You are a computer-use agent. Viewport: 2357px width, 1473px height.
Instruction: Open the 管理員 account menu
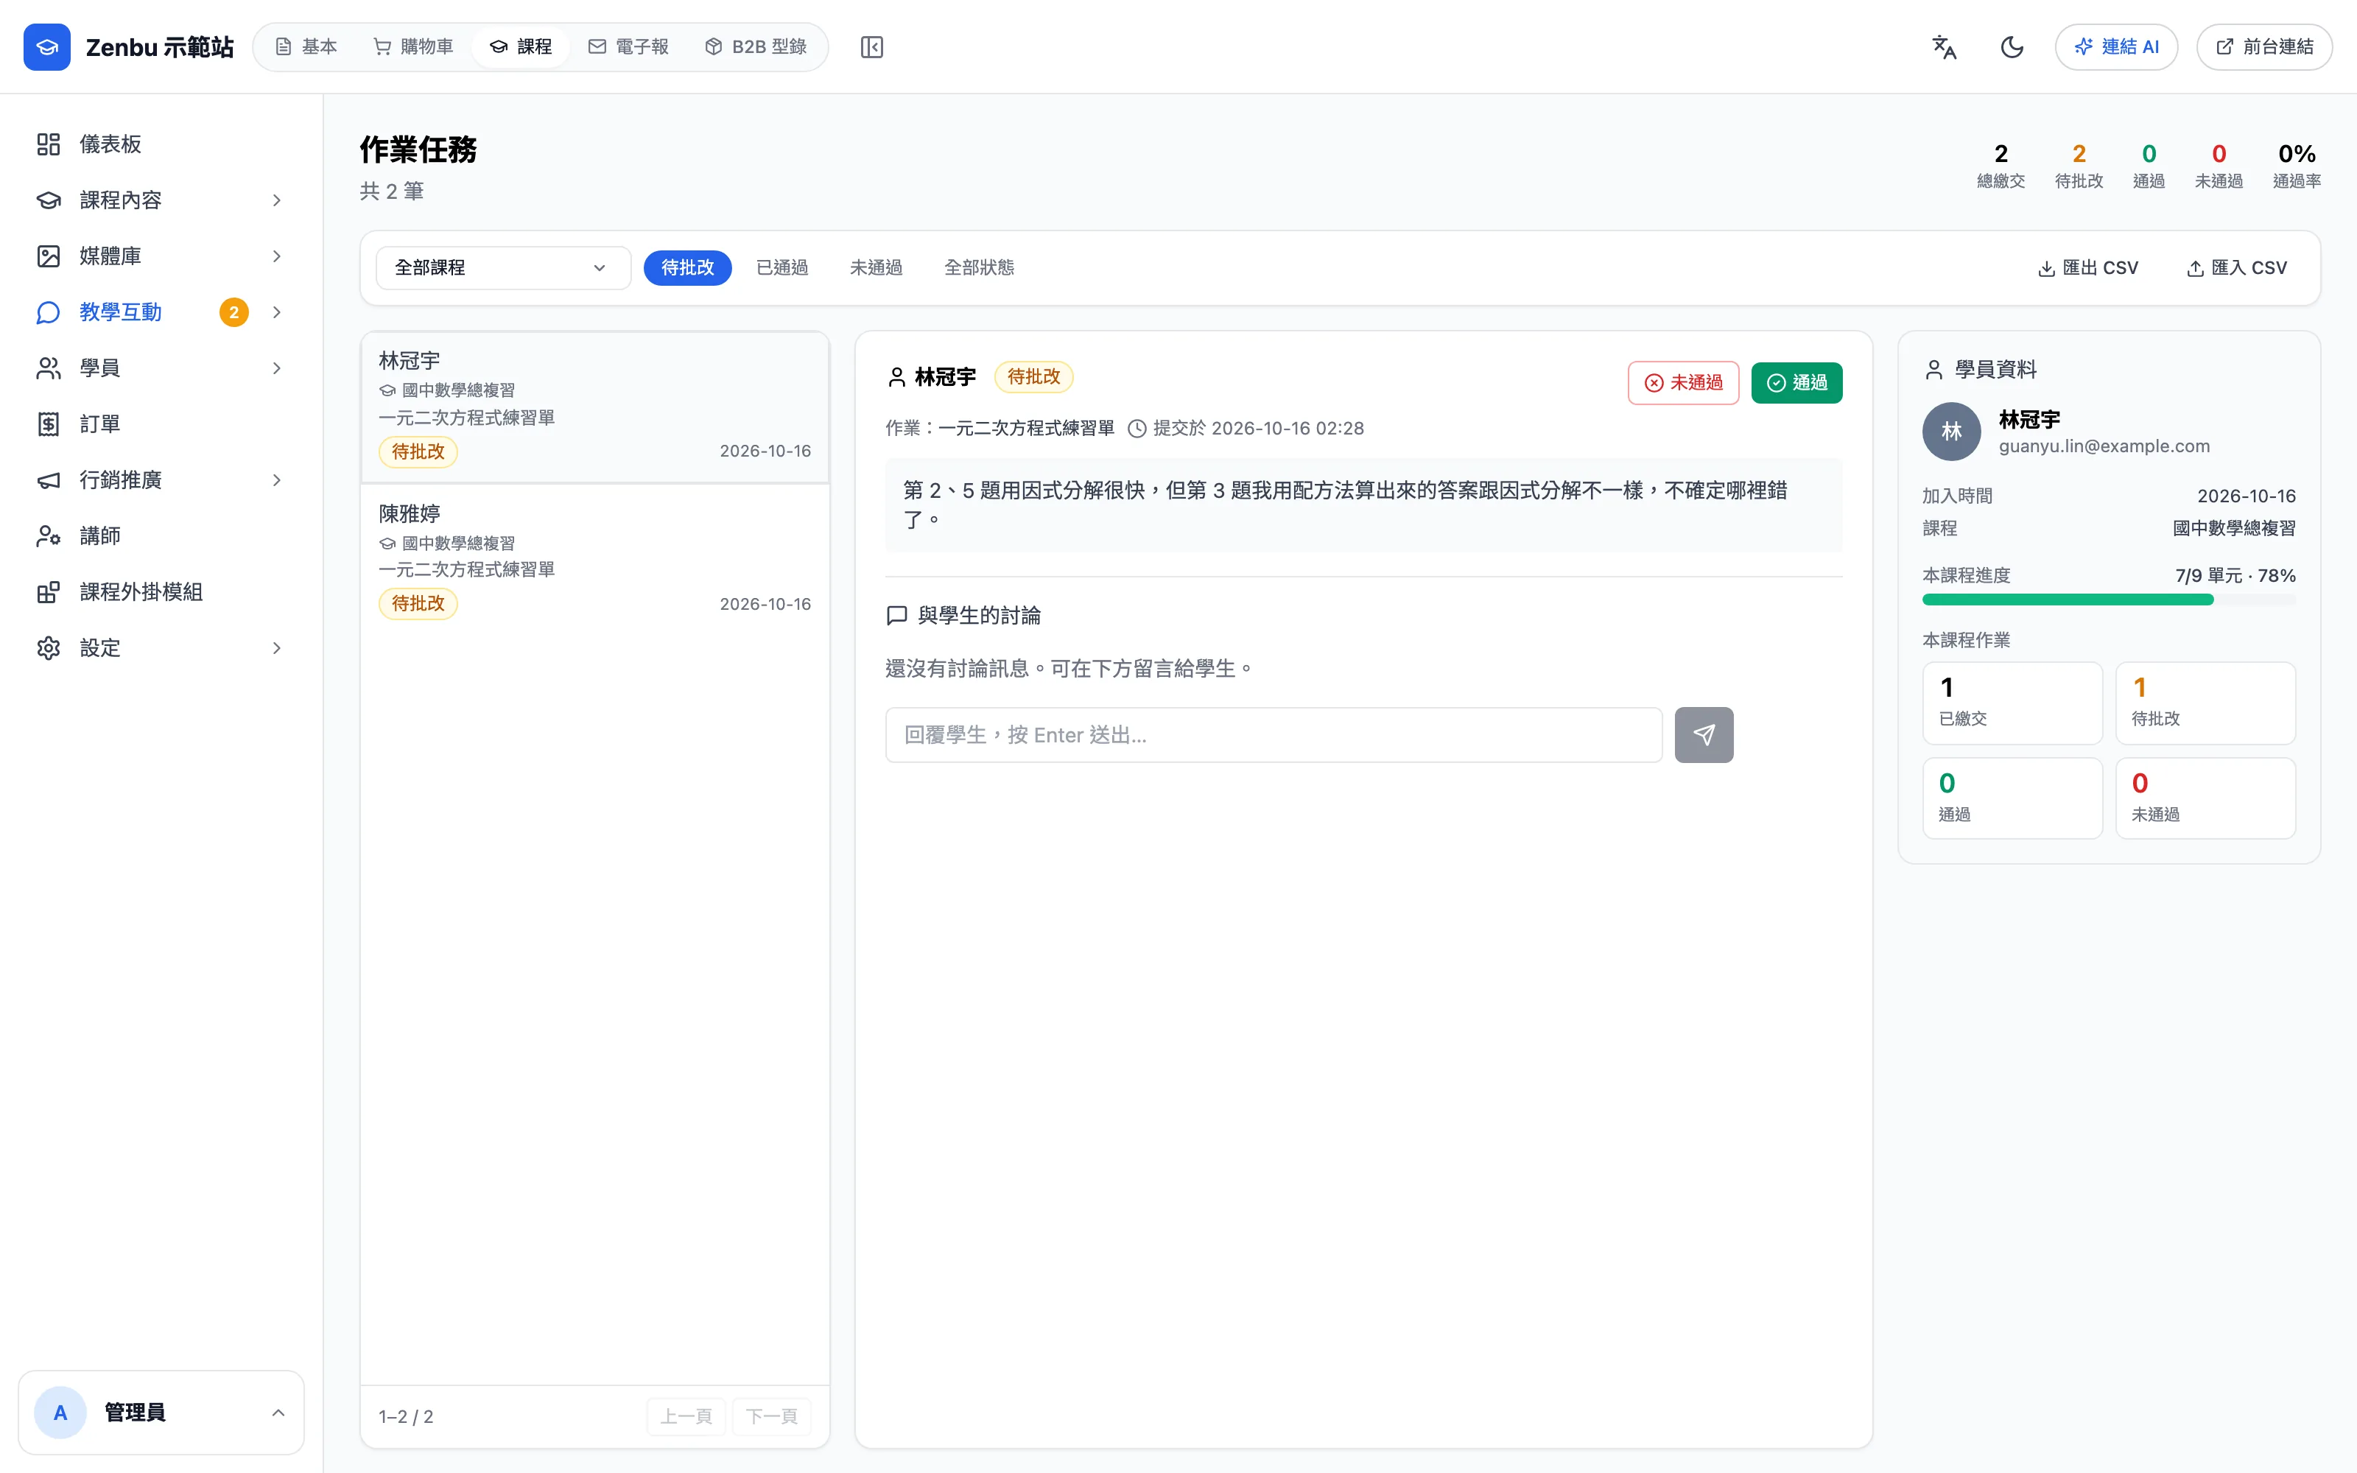coord(161,1413)
